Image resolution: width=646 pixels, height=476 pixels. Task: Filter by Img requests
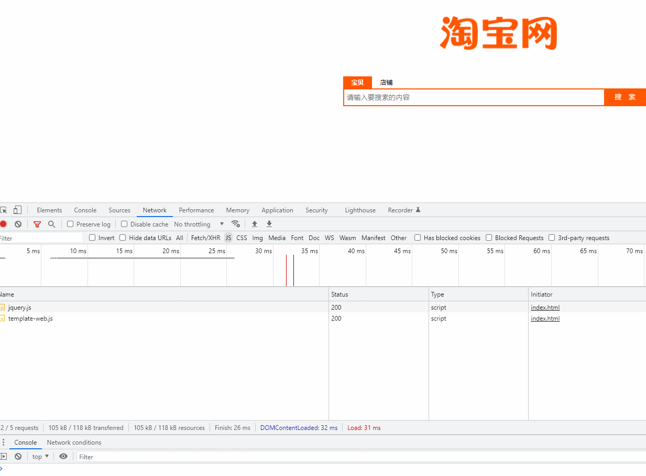(x=258, y=238)
